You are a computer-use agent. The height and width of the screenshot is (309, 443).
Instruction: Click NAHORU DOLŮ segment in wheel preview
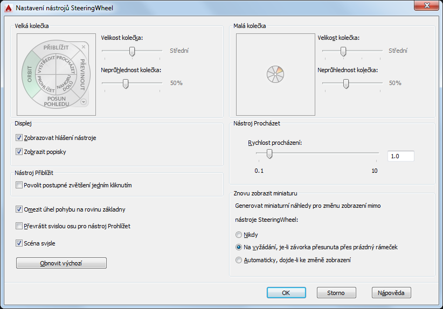tap(65, 83)
